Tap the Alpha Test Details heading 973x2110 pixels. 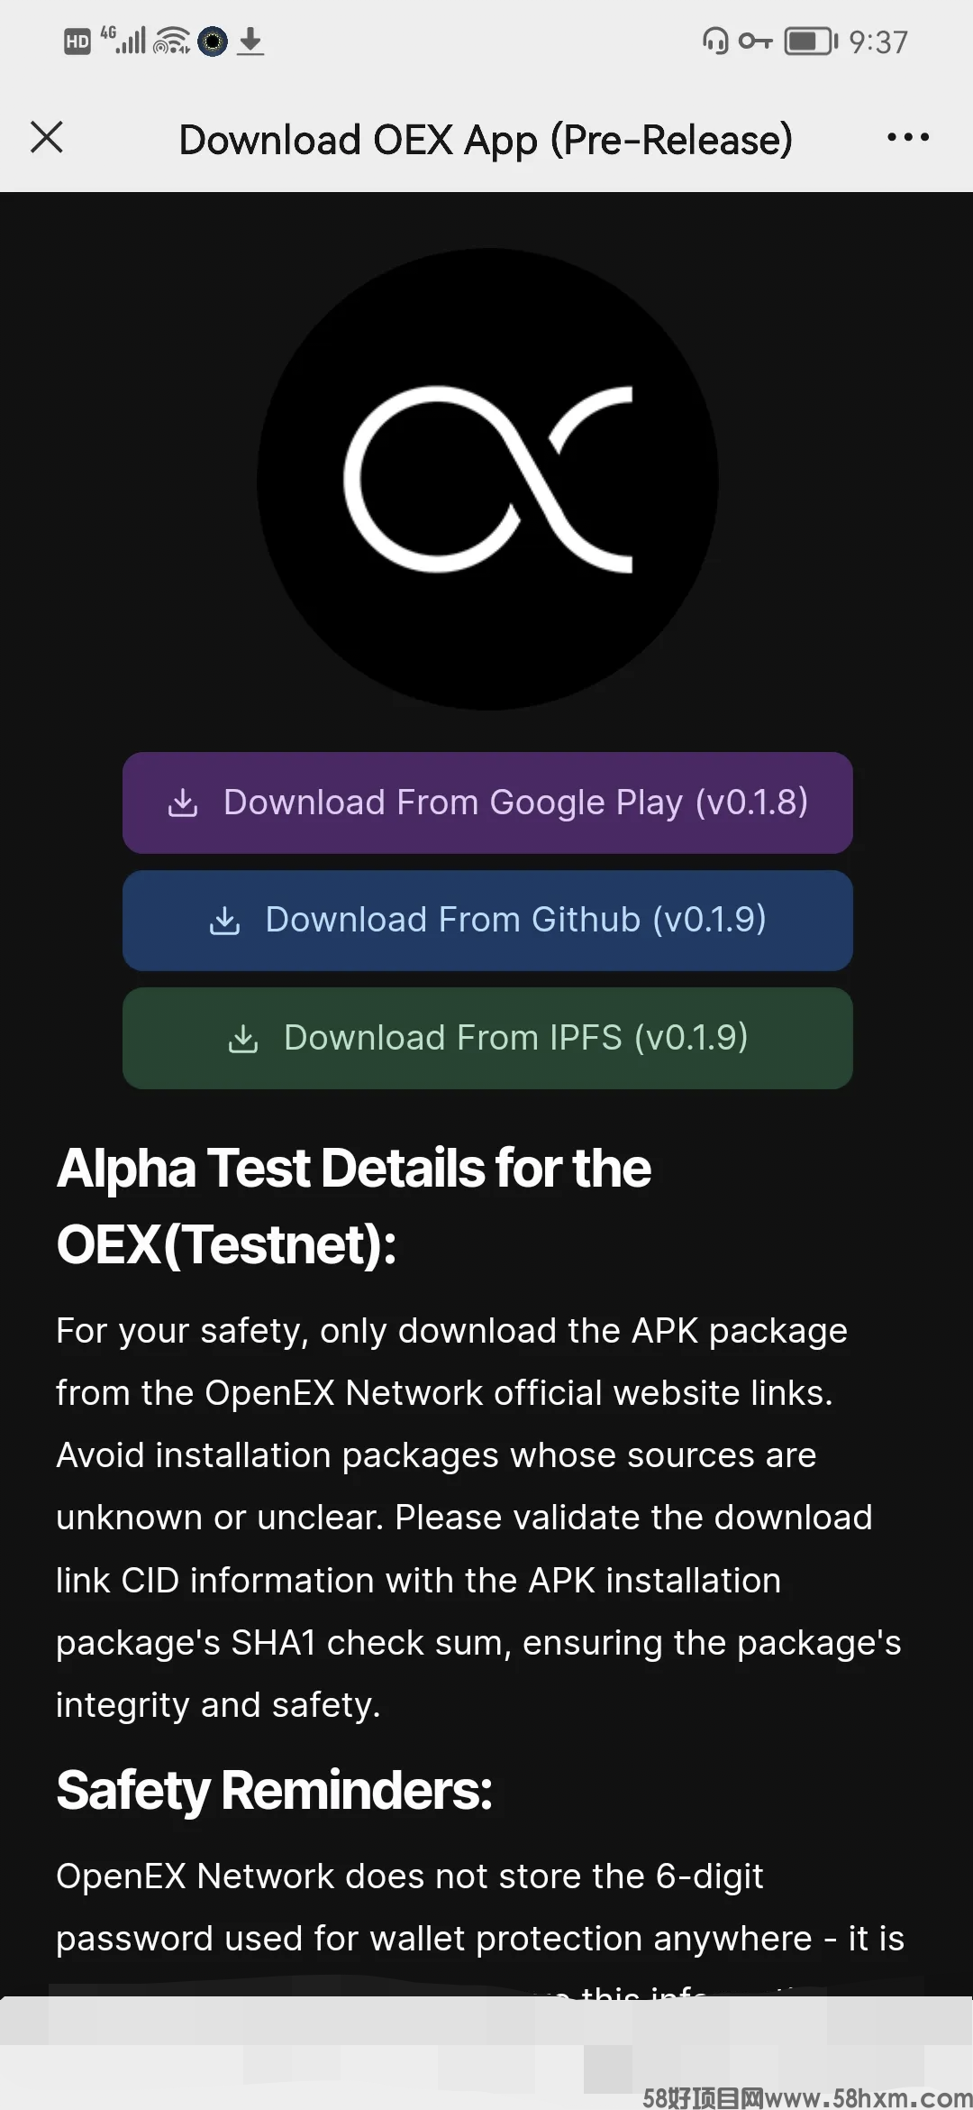pos(354,1206)
